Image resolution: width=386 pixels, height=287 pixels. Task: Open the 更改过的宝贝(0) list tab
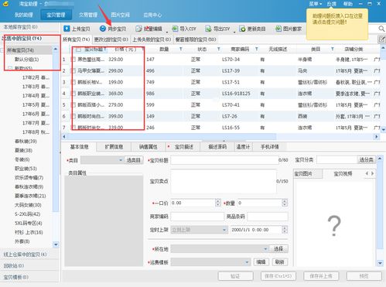(x=111, y=39)
